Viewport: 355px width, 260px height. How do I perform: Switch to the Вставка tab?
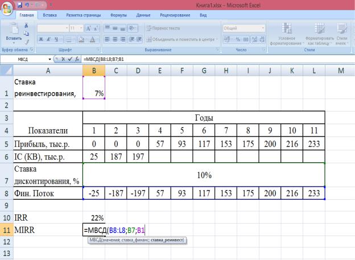50,15
